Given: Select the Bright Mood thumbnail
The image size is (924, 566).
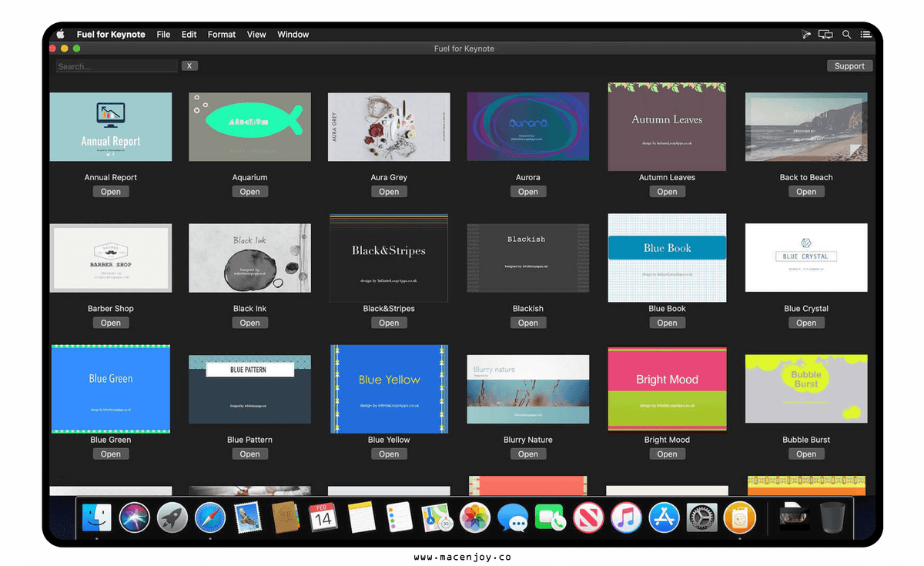Looking at the screenshot, I should tap(668, 389).
